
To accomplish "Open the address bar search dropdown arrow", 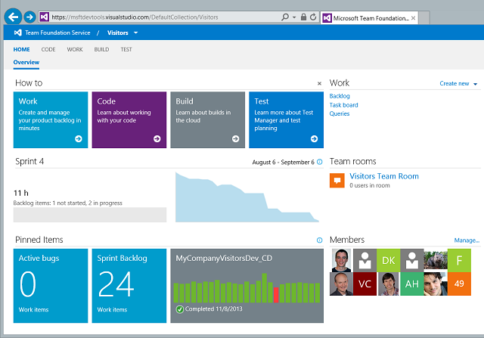I will click(x=294, y=17).
